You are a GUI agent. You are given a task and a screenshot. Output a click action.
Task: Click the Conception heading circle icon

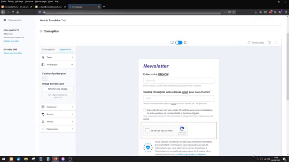41,31
